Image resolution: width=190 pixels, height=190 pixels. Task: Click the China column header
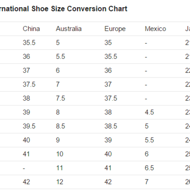[x=31, y=29]
